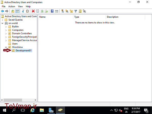
Task: Click the tree pane horizontal scrollbar thumb
Action: click(x=13, y=100)
